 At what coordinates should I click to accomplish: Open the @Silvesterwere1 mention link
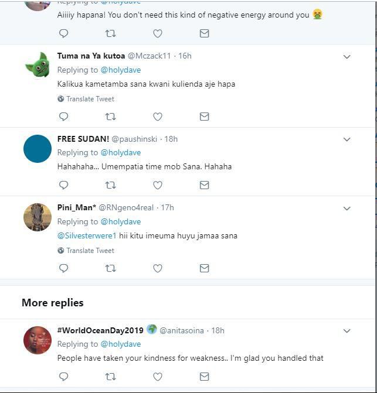pyautogui.click(x=87, y=236)
